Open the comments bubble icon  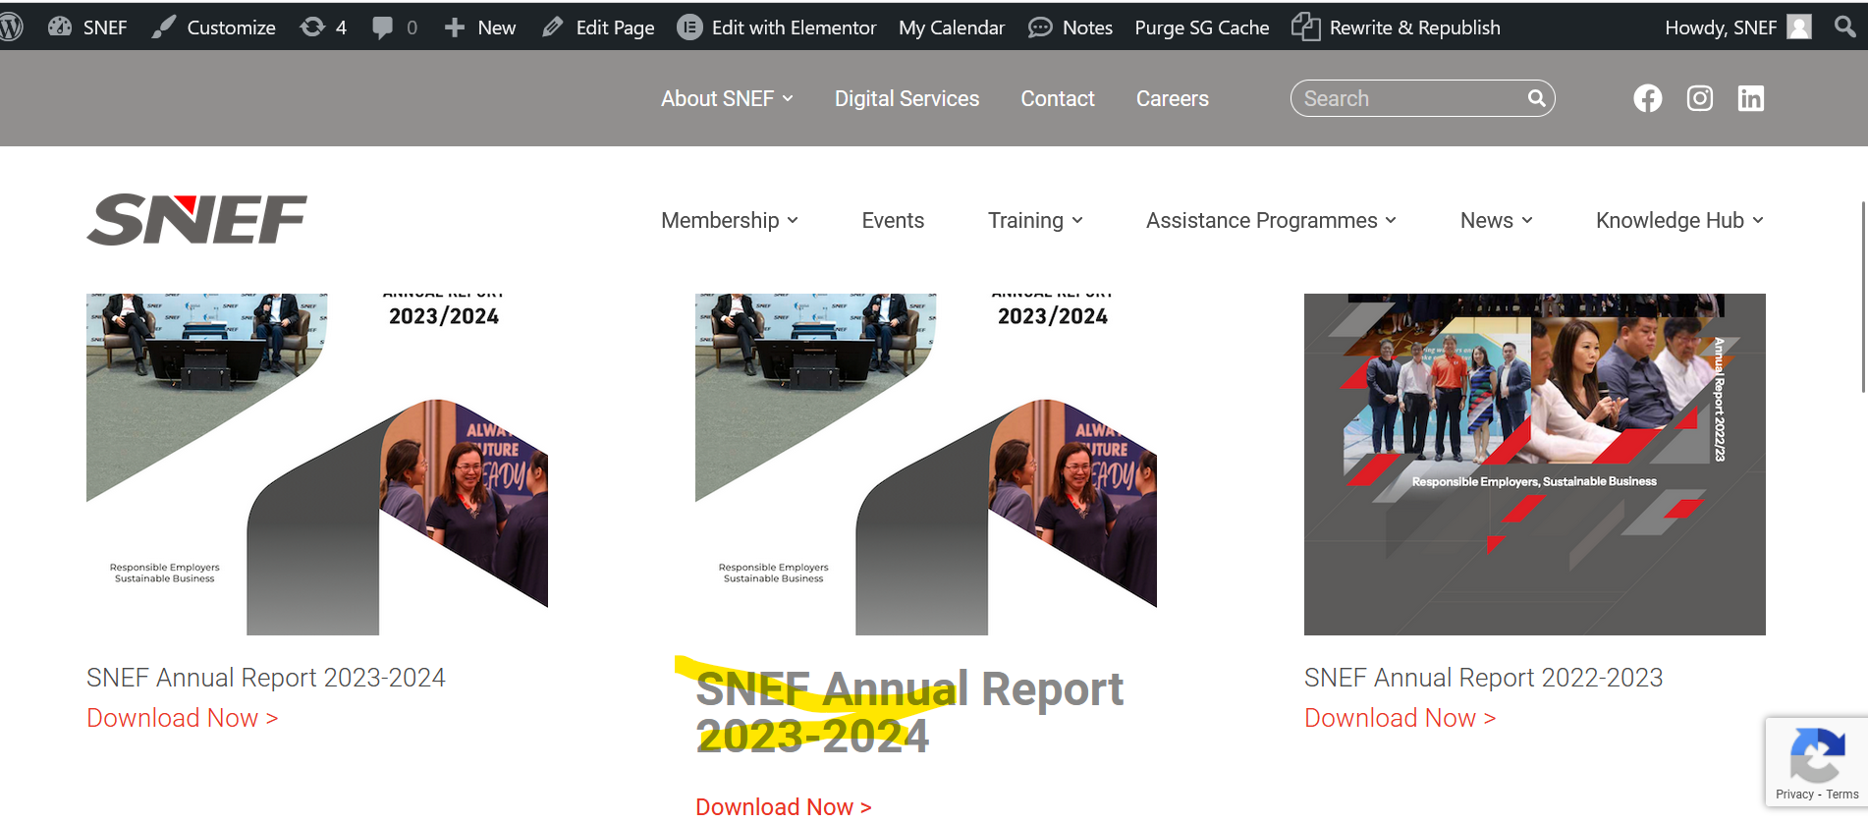click(x=382, y=27)
